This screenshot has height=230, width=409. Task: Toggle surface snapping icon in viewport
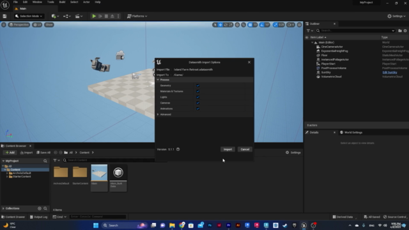pyautogui.click(x=243, y=25)
